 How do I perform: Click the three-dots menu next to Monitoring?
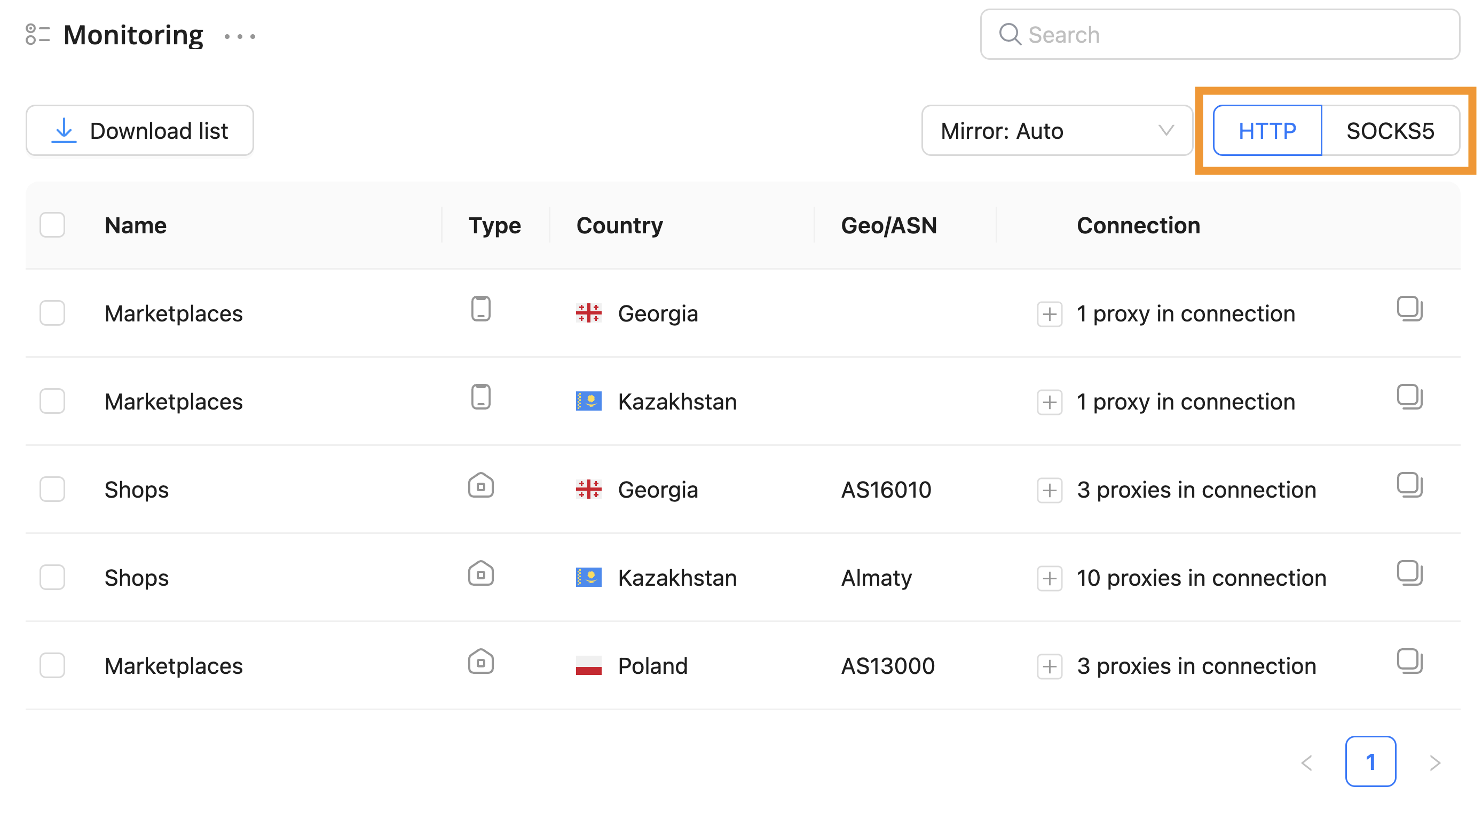pyautogui.click(x=239, y=36)
